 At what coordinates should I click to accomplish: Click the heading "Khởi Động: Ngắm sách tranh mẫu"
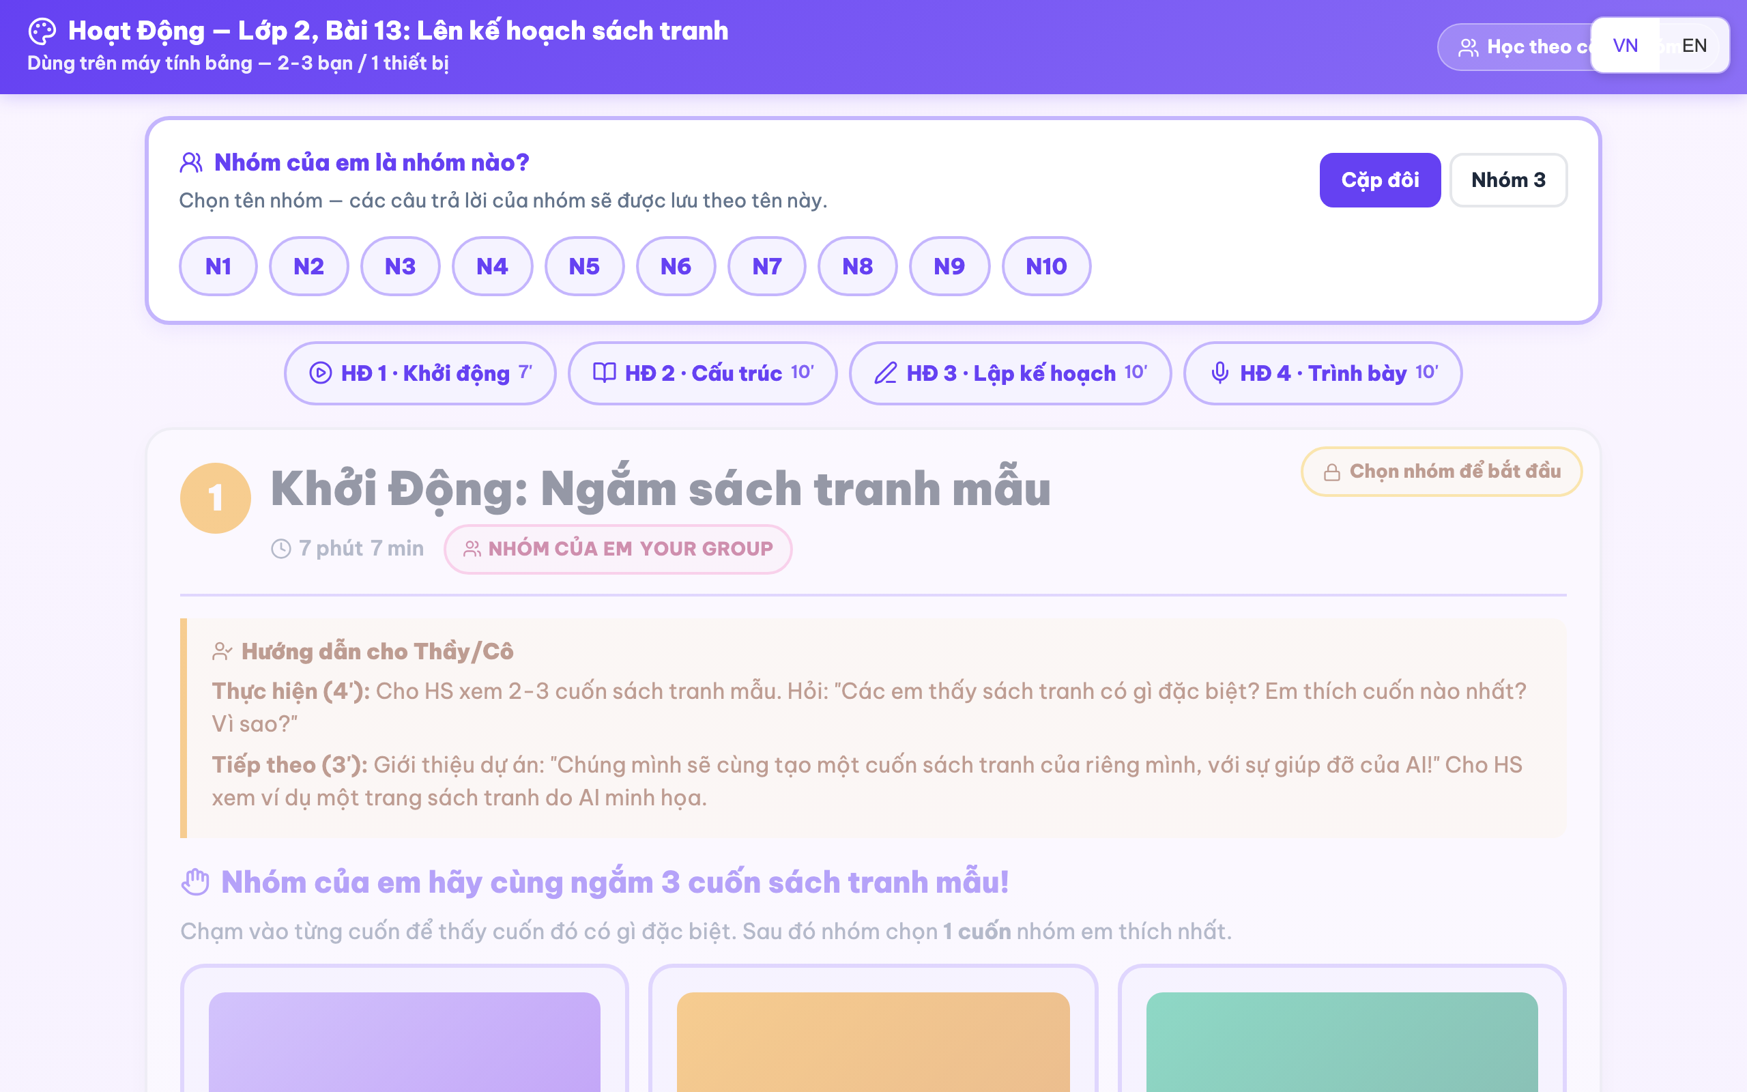[660, 489]
